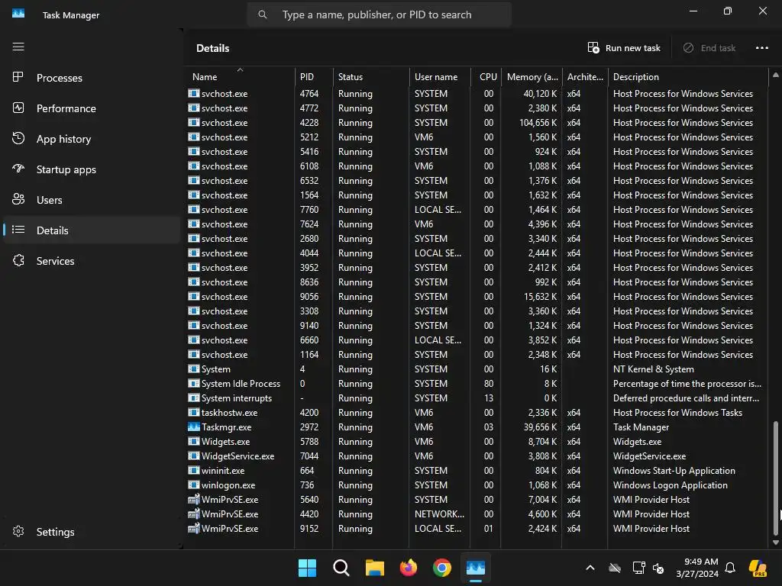Switch to the Performance page
Image resolution: width=782 pixels, height=586 pixels.
point(92,108)
